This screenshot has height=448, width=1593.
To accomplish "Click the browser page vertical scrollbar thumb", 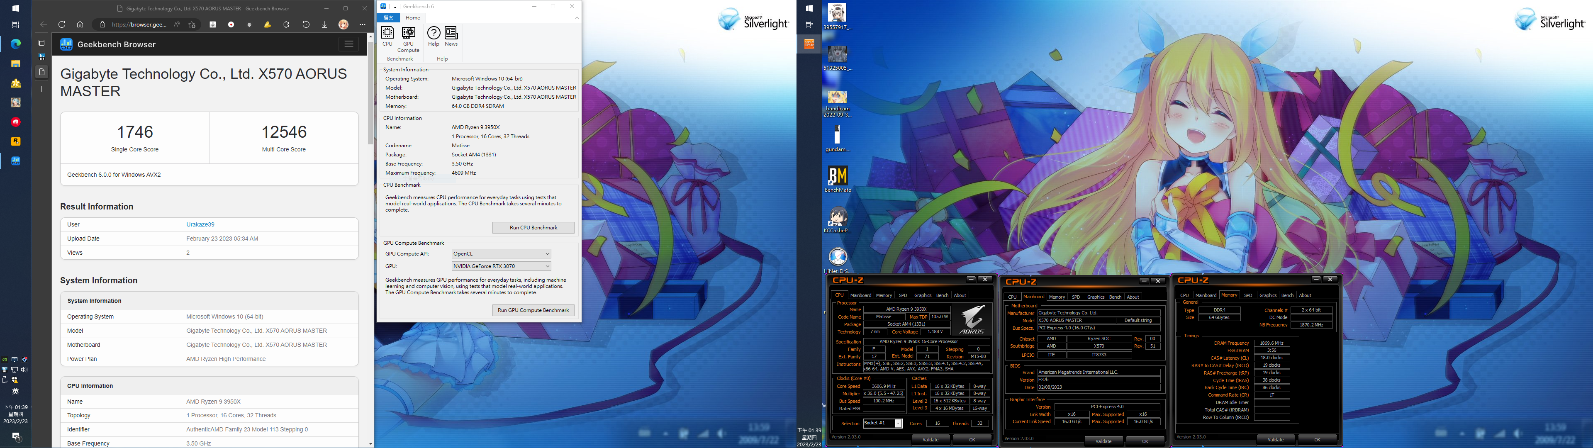I will 370,93.
